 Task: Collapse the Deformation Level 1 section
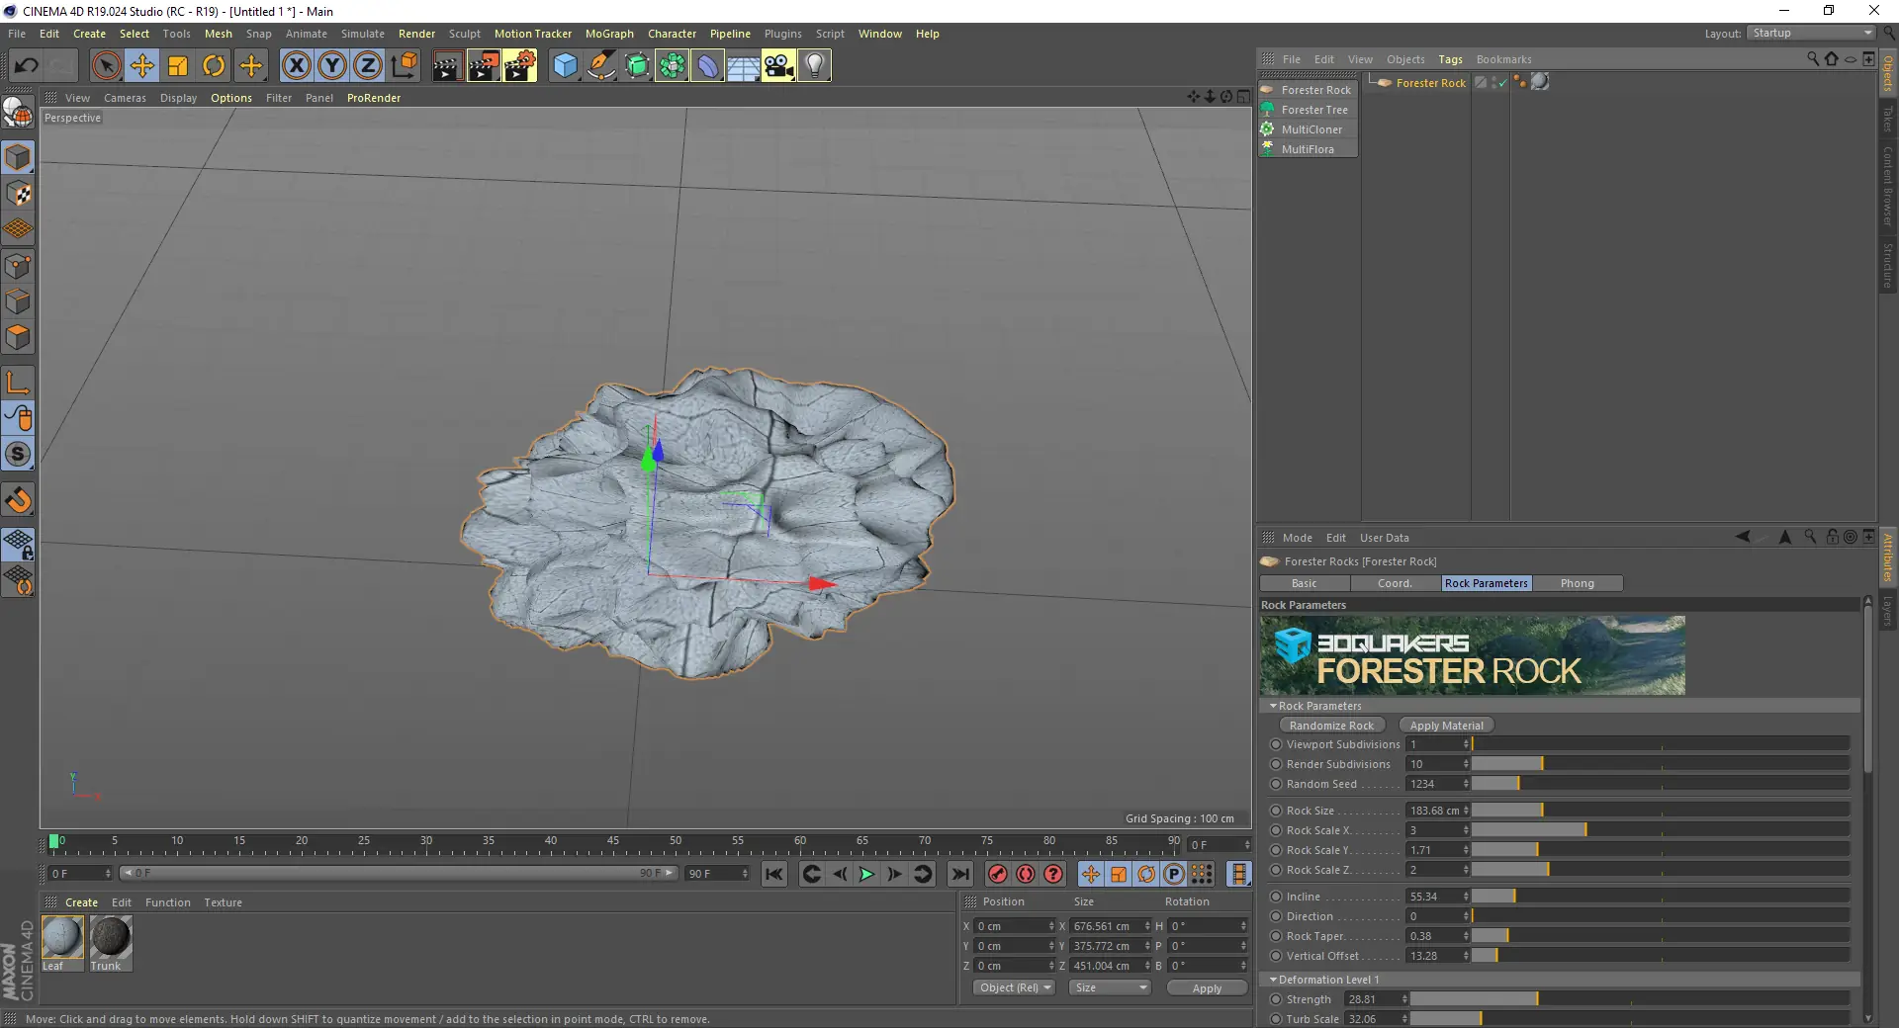(x=1274, y=980)
